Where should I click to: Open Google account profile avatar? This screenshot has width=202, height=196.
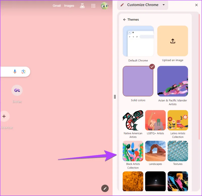pos(105,6)
